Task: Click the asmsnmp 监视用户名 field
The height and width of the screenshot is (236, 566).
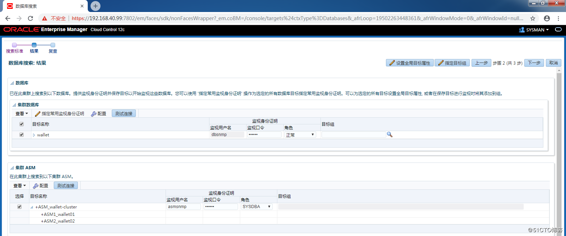Action: pos(184,207)
